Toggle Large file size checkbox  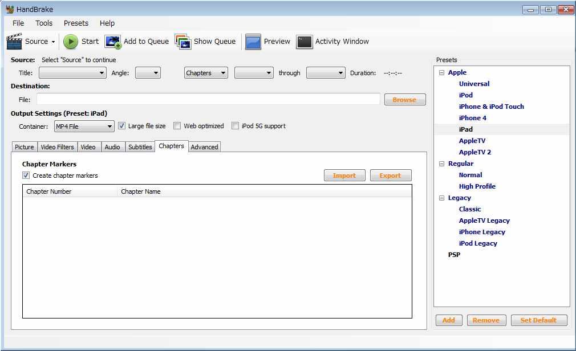tap(121, 126)
